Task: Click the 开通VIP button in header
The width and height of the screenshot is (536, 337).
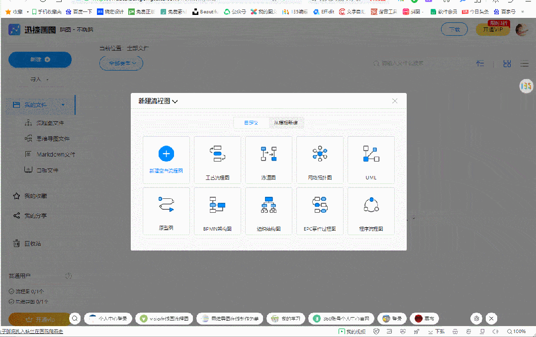Action: tap(493, 30)
